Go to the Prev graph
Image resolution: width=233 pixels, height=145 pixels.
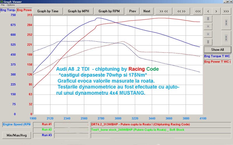click(x=133, y=11)
